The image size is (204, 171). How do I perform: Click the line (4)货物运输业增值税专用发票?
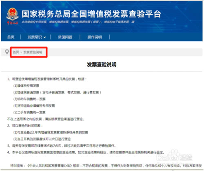34,106
